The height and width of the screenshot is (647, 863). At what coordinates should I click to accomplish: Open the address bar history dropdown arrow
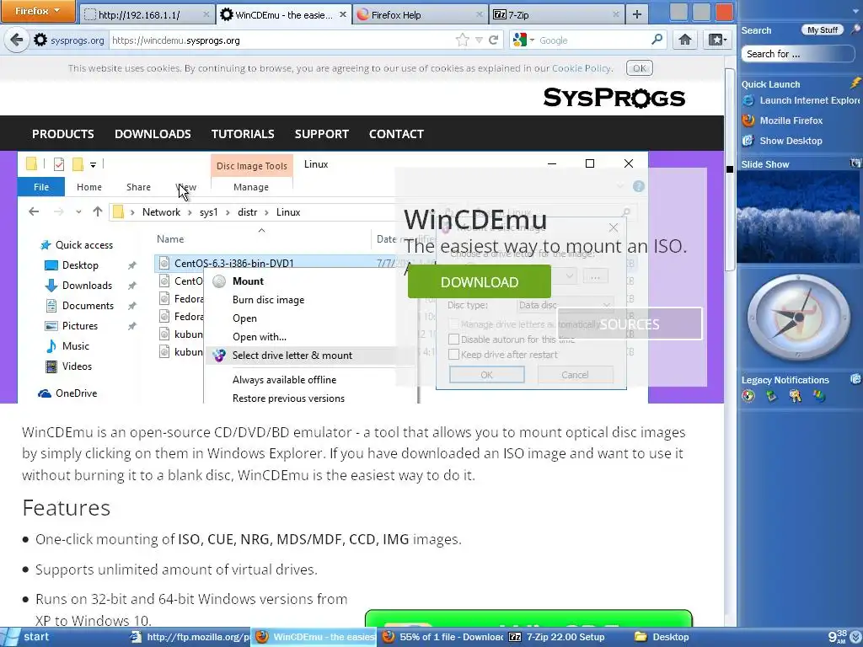click(479, 40)
